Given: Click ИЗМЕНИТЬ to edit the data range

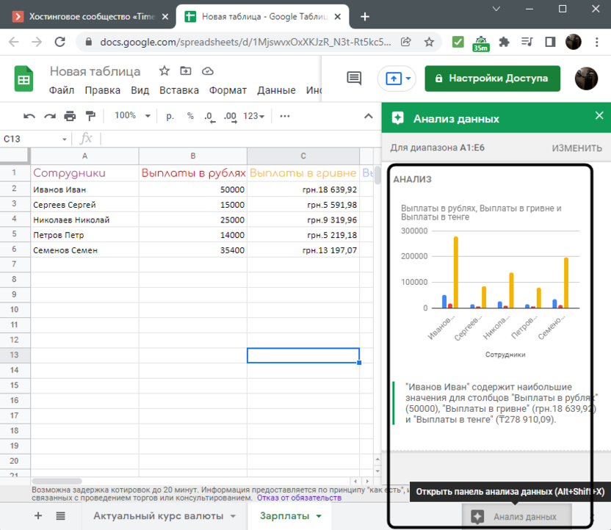Looking at the screenshot, I should click(x=576, y=148).
